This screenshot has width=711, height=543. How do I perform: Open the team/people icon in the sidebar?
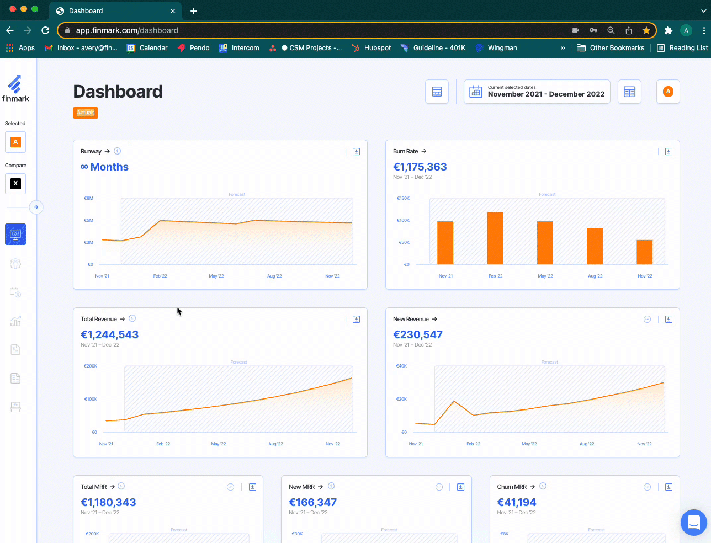15,264
